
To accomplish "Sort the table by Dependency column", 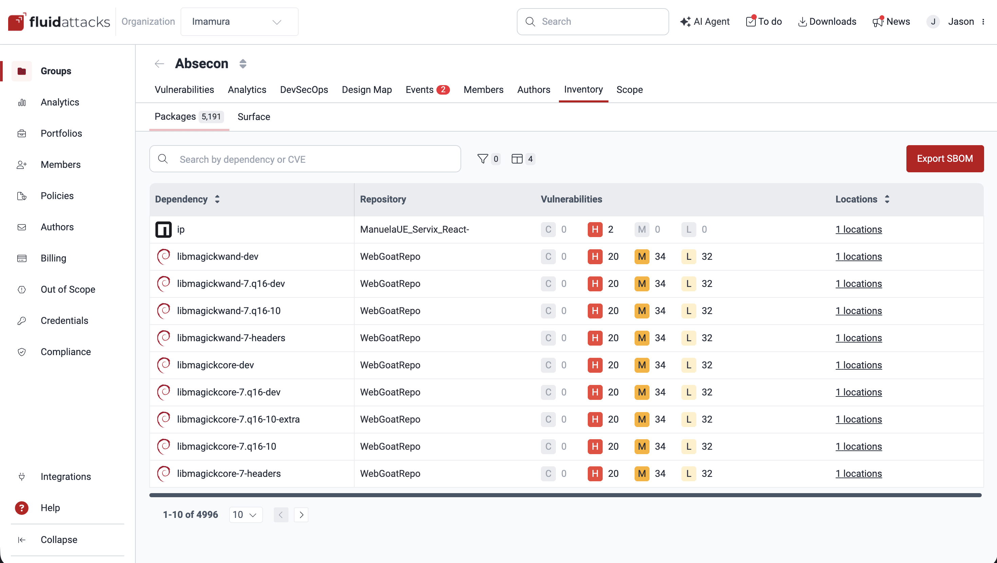I will (217, 199).
